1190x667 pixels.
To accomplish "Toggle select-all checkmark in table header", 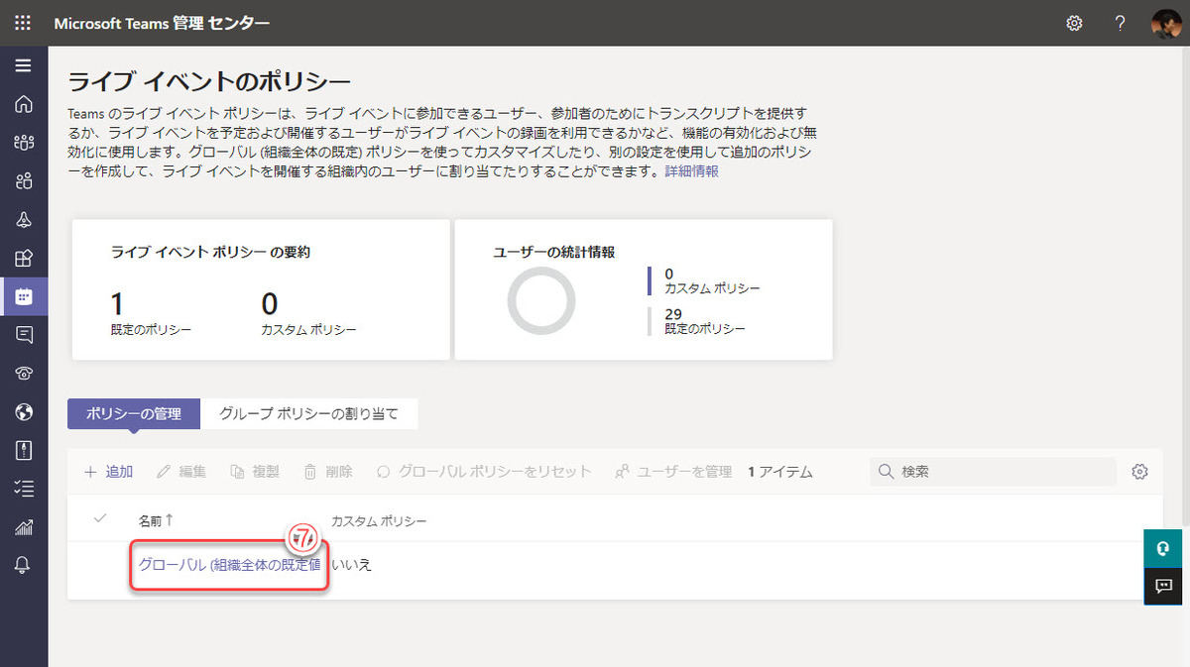I will pyautogui.click(x=99, y=519).
